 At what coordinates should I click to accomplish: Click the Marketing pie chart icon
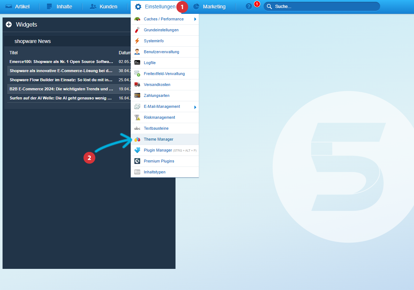click(x=196, y=7)
